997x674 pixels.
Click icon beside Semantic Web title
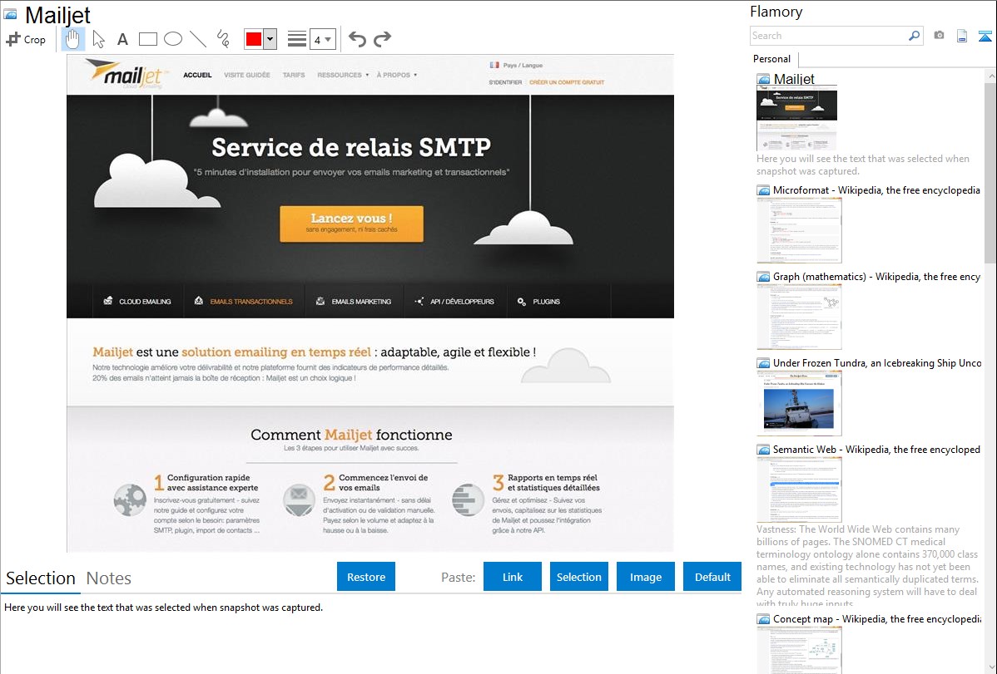tap(764, 449)
